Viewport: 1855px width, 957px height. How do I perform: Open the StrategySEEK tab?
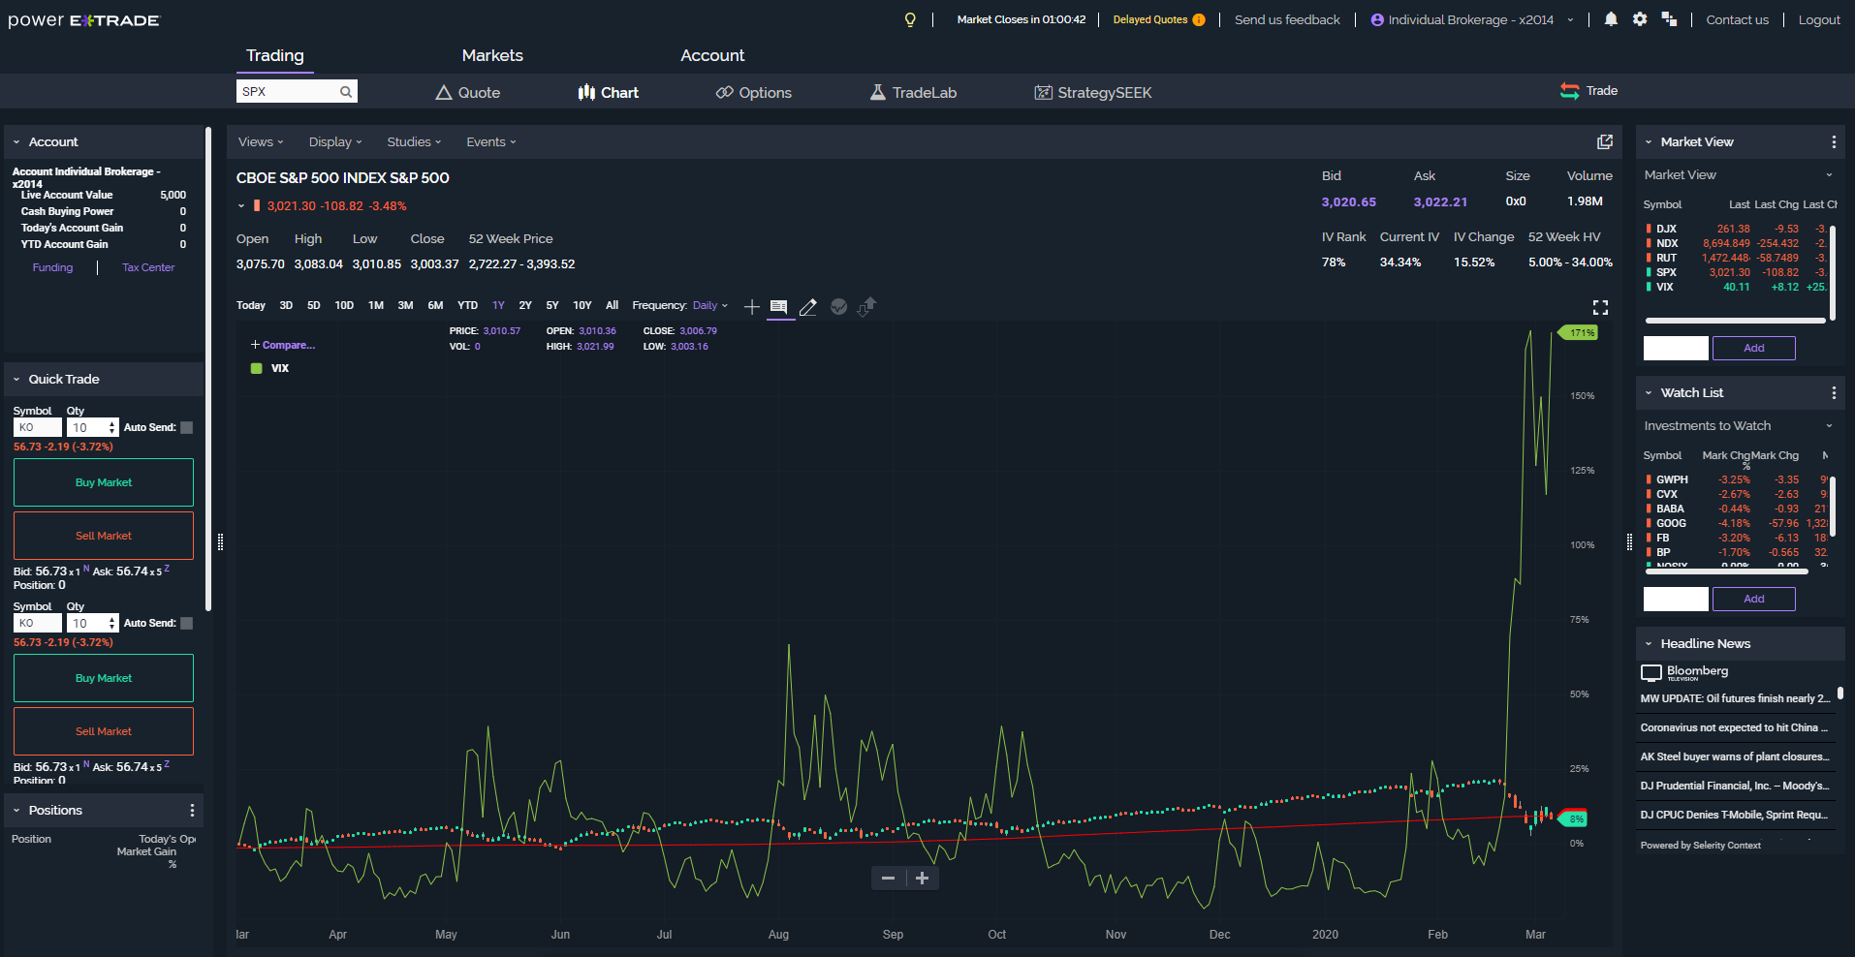tap(1093, 93)
